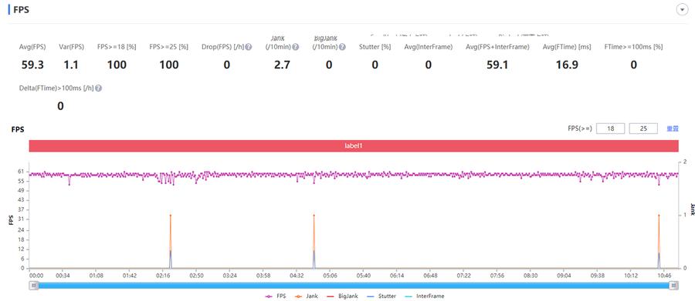This screenshot has height=301, width=695.
Task: Click the Stutter [%] label
Action: (375, 47)
